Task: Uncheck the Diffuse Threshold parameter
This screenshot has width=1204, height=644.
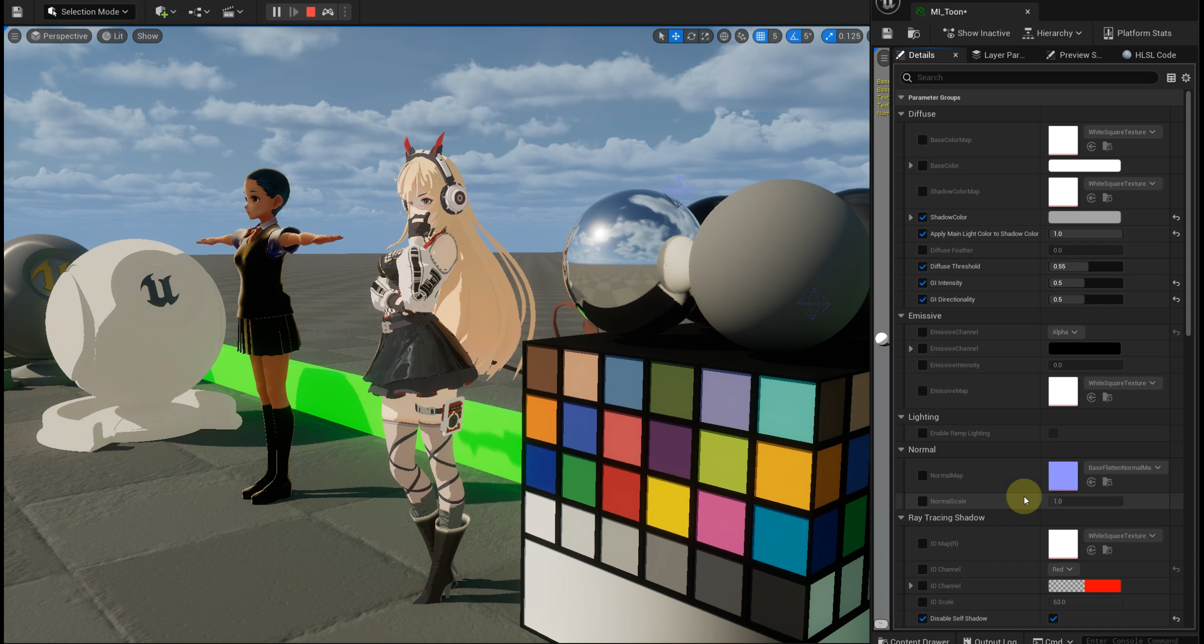Action: [x=922, y=266]
